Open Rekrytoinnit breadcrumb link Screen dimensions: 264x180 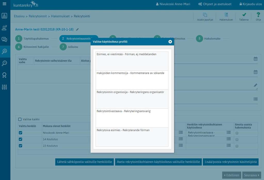(38, 16)
